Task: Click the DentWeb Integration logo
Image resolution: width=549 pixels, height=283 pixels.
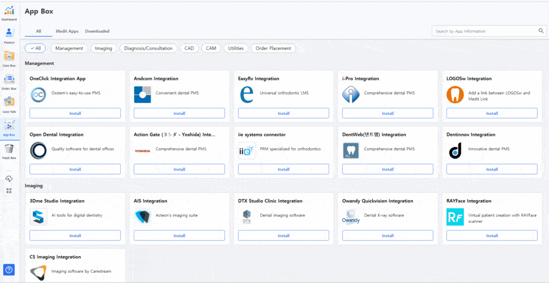Action: coord(351,151)
